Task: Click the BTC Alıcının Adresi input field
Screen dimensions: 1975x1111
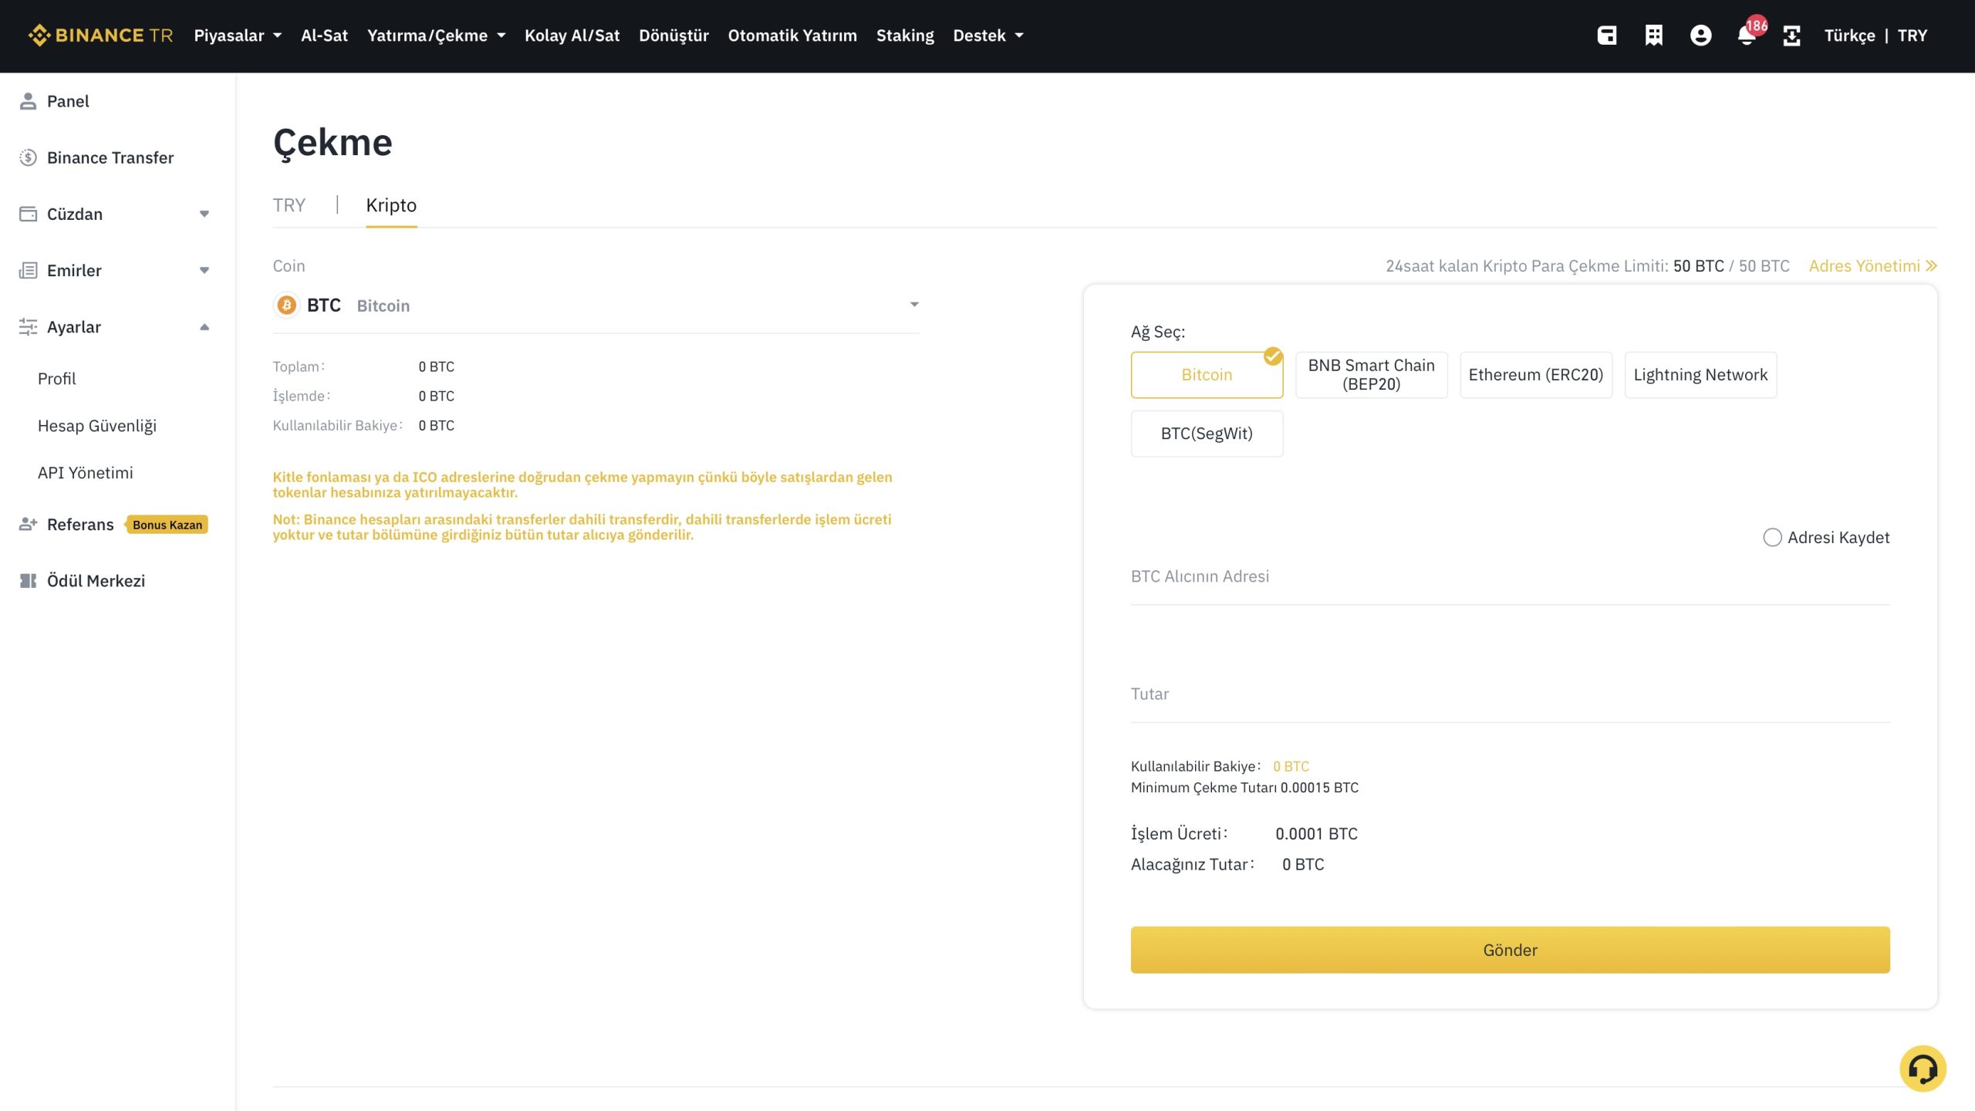Action: click(x=1510, y=577)
